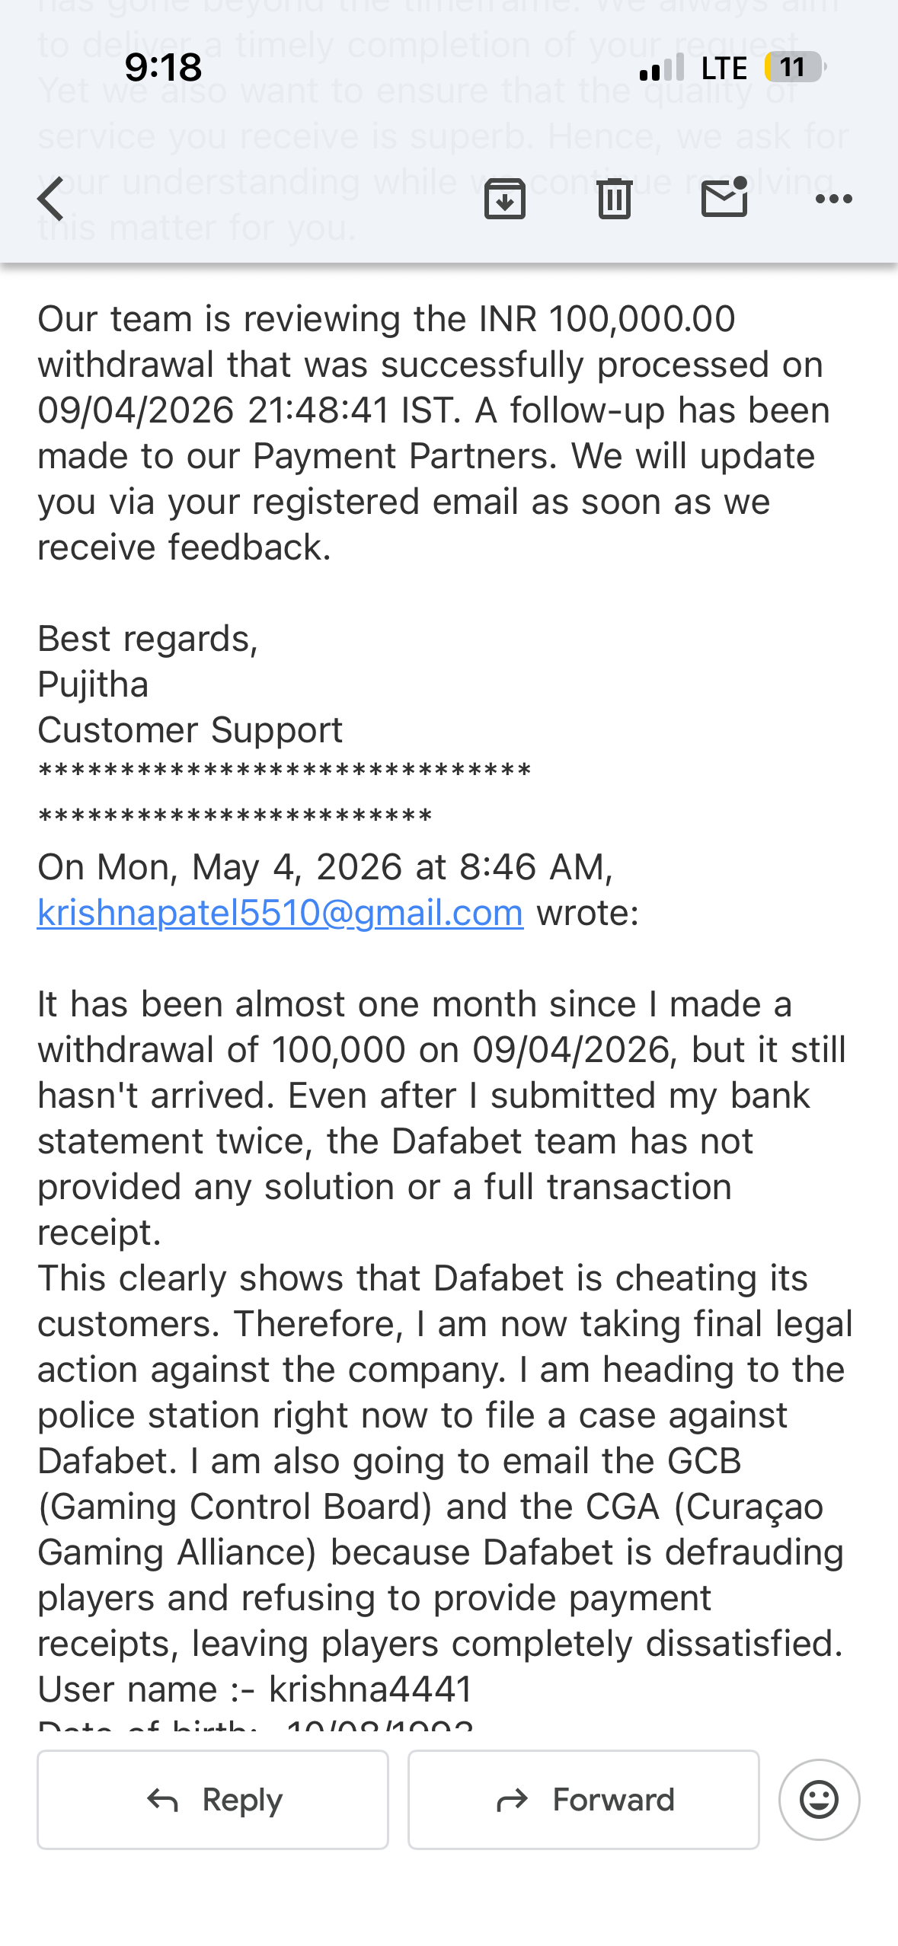Mark the email as unread via the envelope icon
Screen dimensions: 898x1946
[x=724, y=197]
